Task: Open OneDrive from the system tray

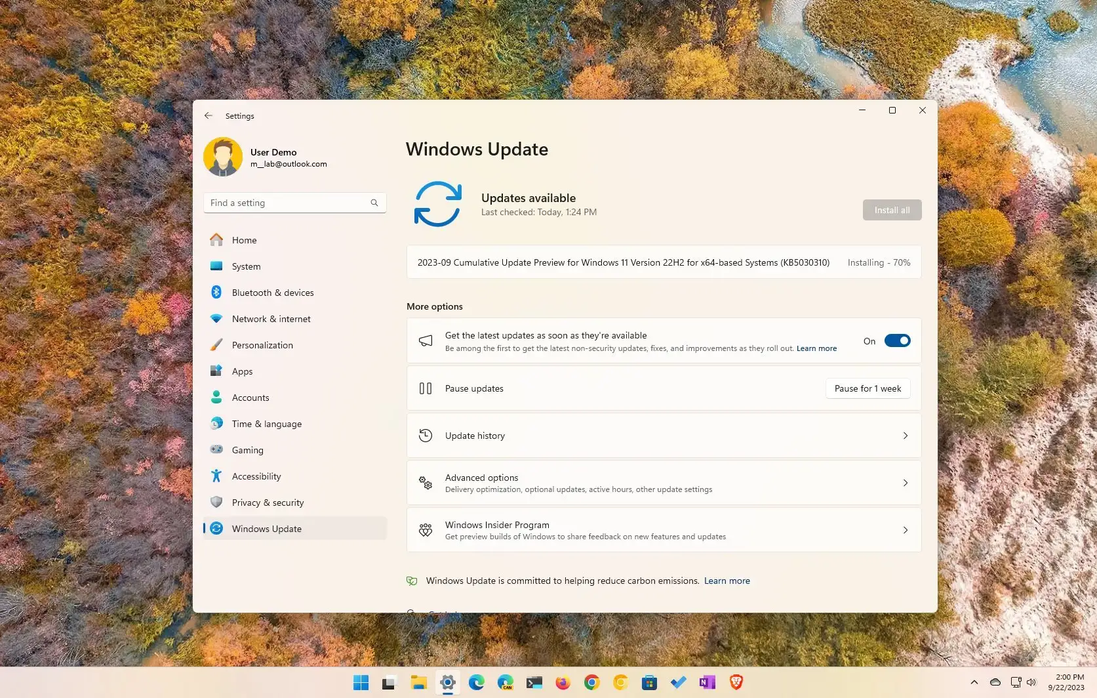Action: coord(995,682)
